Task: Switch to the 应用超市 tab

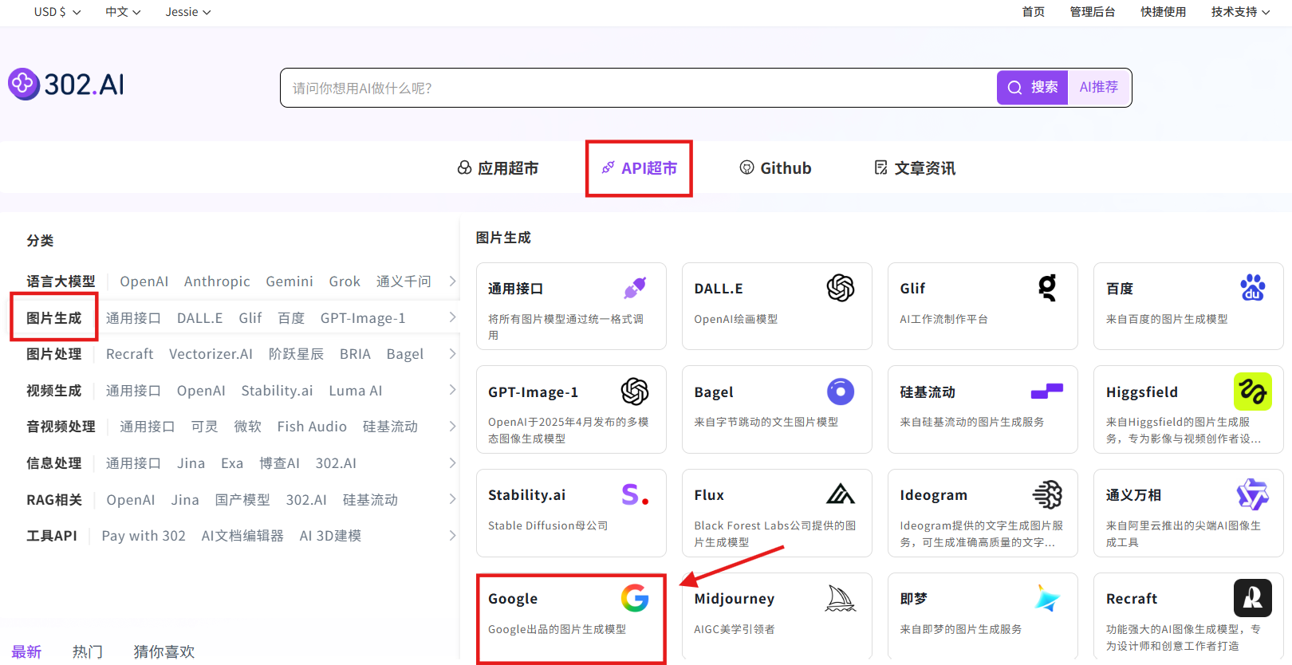Action: [498, 167]
